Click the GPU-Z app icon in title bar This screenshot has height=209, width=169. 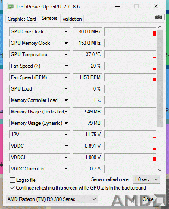pyautogui.click(x=10, y=6)
